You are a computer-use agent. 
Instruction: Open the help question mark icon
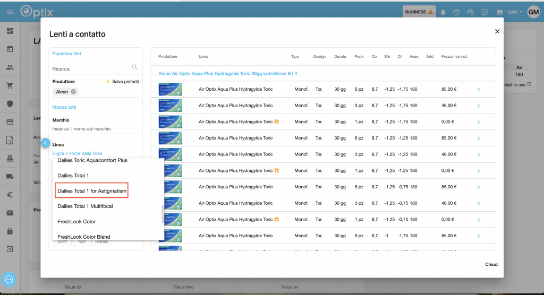[456, 12]
